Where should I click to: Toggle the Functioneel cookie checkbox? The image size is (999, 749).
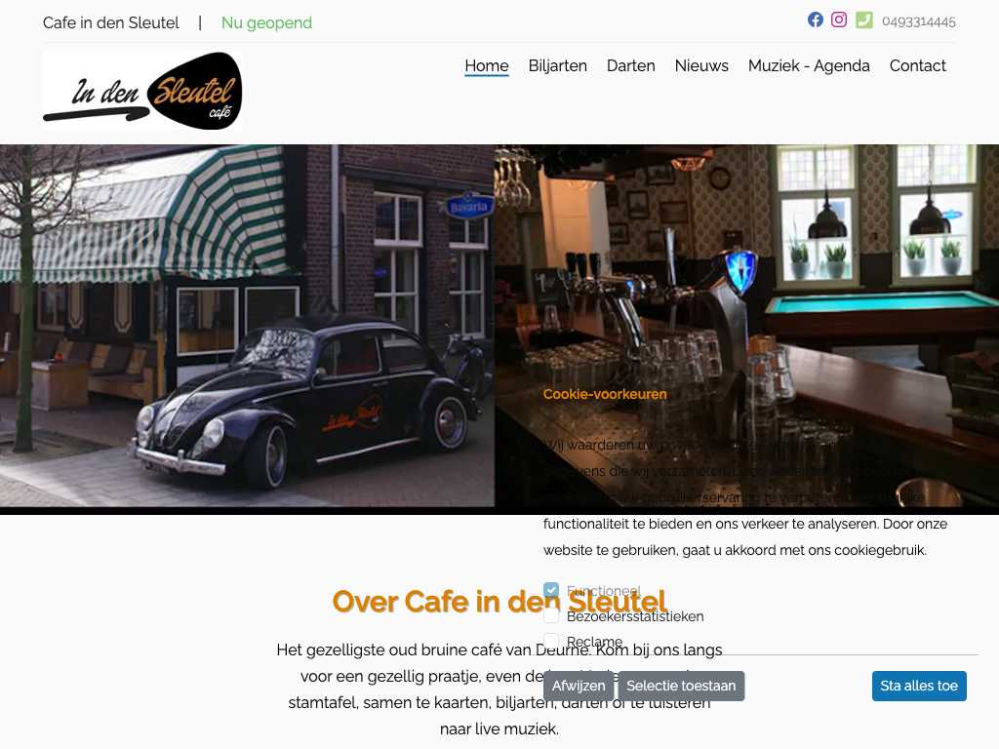(x=551, y=590)
